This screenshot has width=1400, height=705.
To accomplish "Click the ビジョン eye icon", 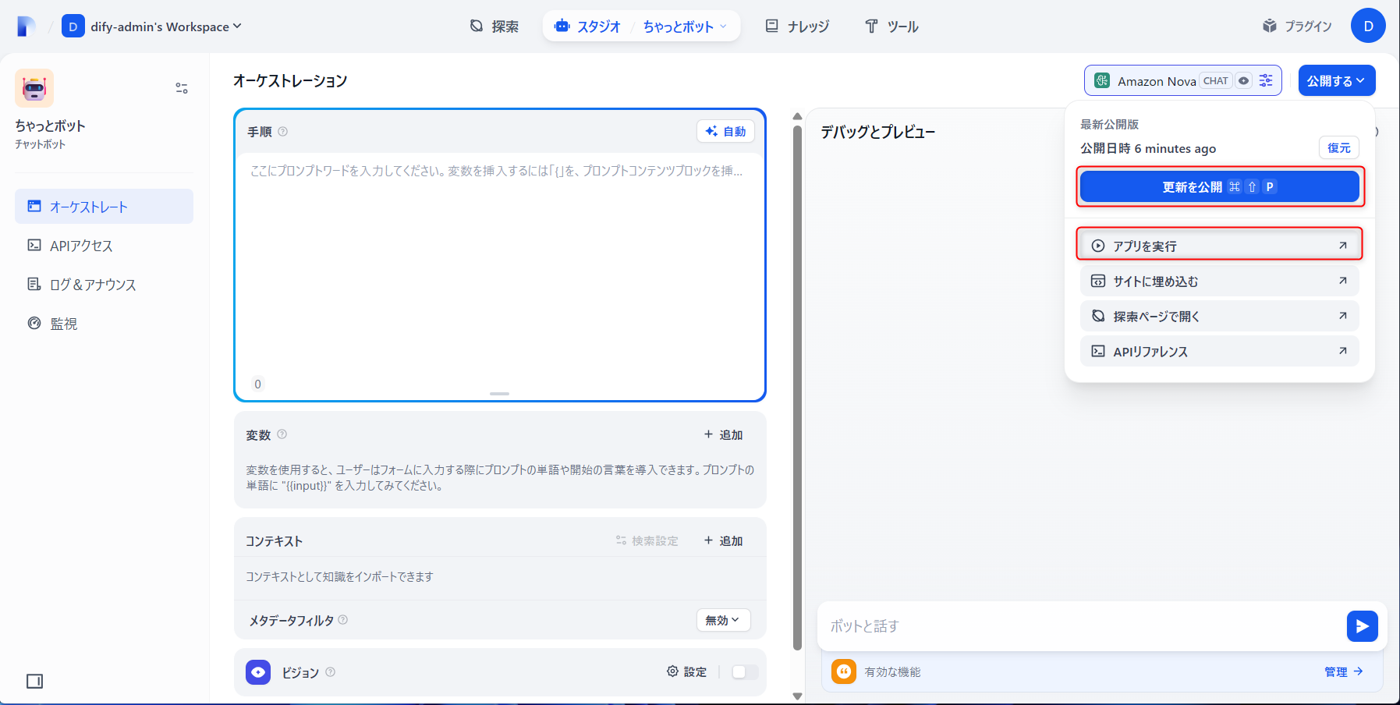I will click(x=258, y=671).
